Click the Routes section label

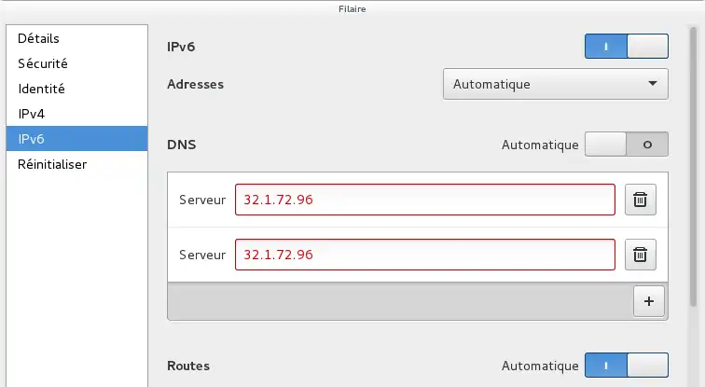(188, 366)
